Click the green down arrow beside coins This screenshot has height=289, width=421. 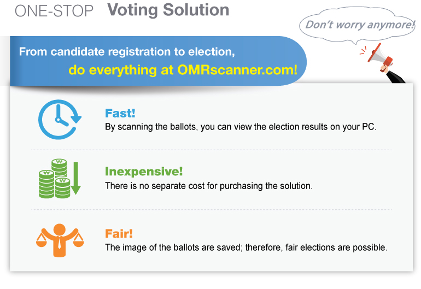(x=76, y=178)
